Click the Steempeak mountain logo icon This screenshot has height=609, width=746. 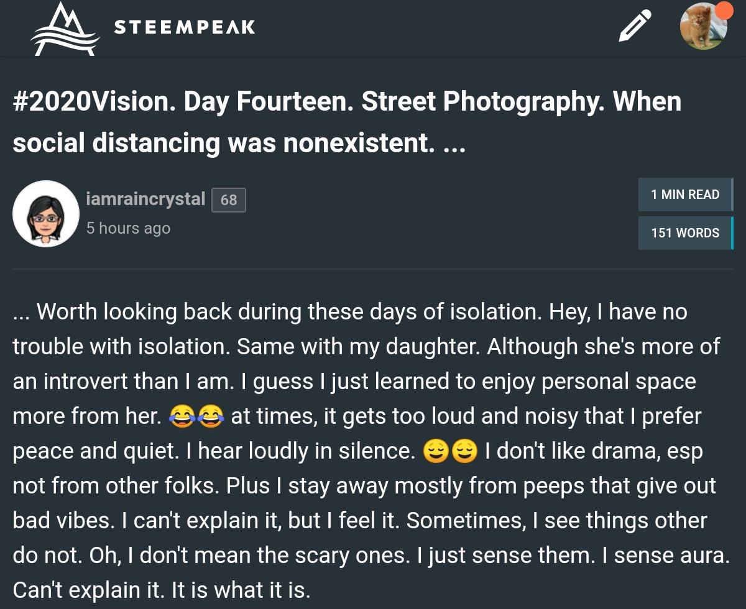65,29
